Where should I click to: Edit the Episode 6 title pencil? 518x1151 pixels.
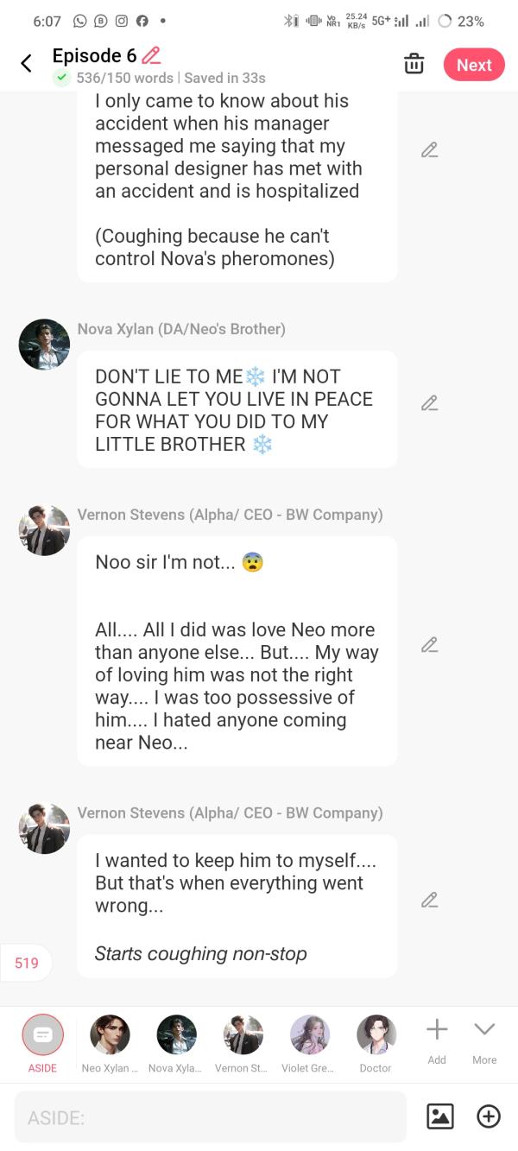(151, 55)
